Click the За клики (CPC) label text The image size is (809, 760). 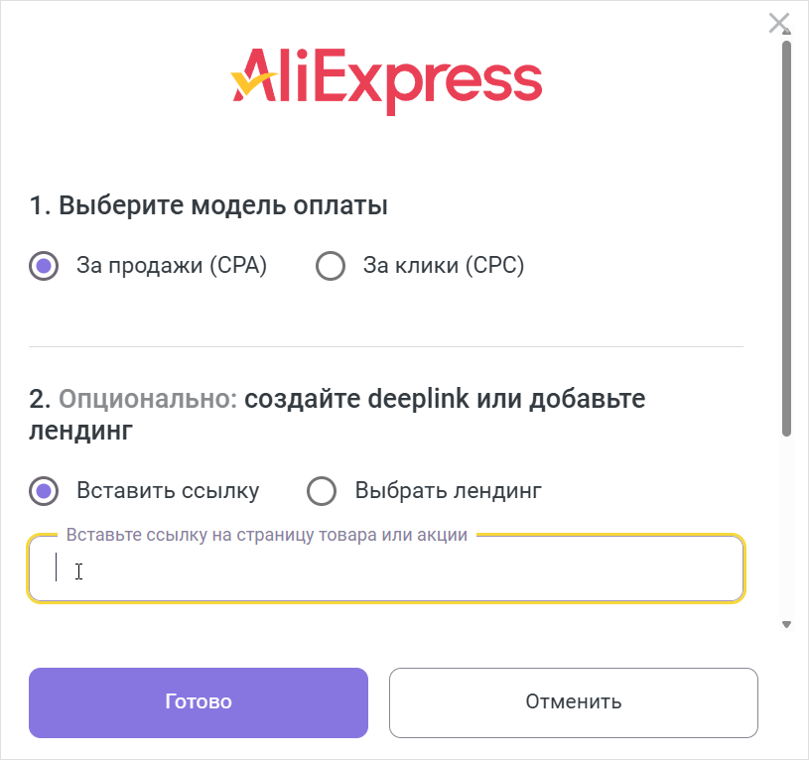click(443, 266)
